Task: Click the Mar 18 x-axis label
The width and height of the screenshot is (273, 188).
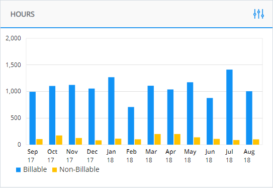Action: pyautogui.click(x=151, y=156)
